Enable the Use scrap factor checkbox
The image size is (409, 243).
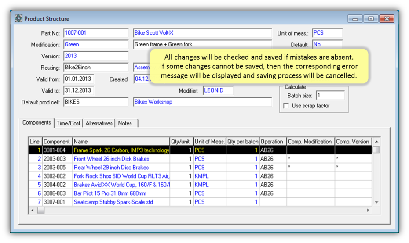[x=286, y=106]
